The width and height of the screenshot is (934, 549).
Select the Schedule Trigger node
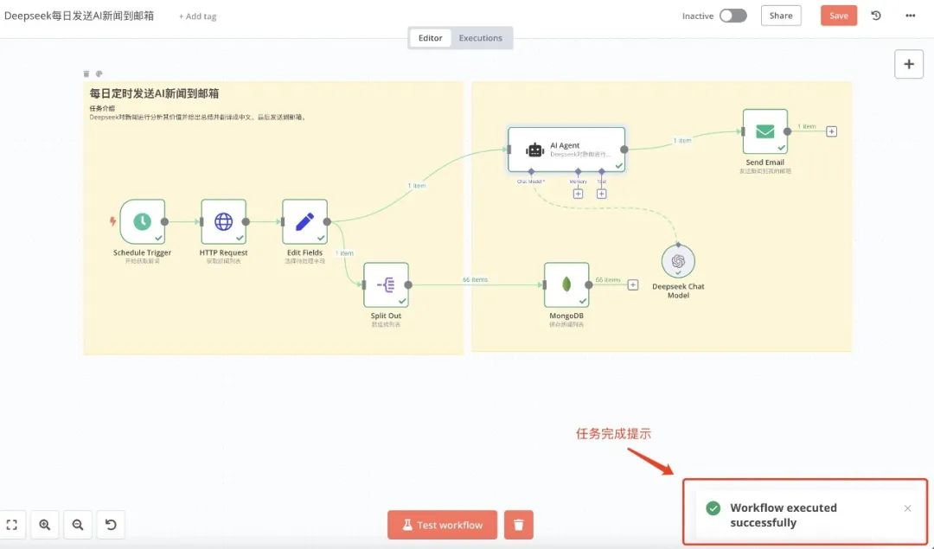click(x=141, y=222)
